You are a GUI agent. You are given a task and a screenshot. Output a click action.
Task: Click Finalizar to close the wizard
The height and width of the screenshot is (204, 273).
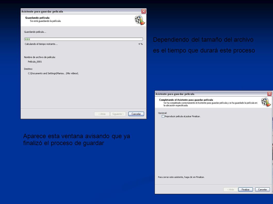click(245, 189)
